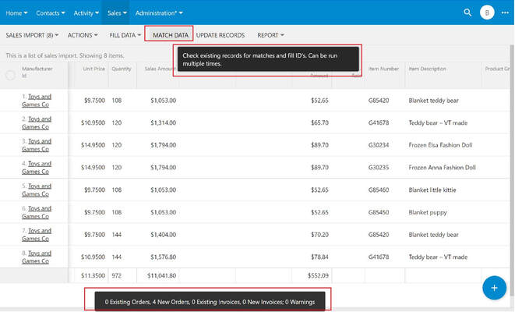Screen dimensions: 515x312
Task: Toggle the select-all circle in header
Action: 10,76
